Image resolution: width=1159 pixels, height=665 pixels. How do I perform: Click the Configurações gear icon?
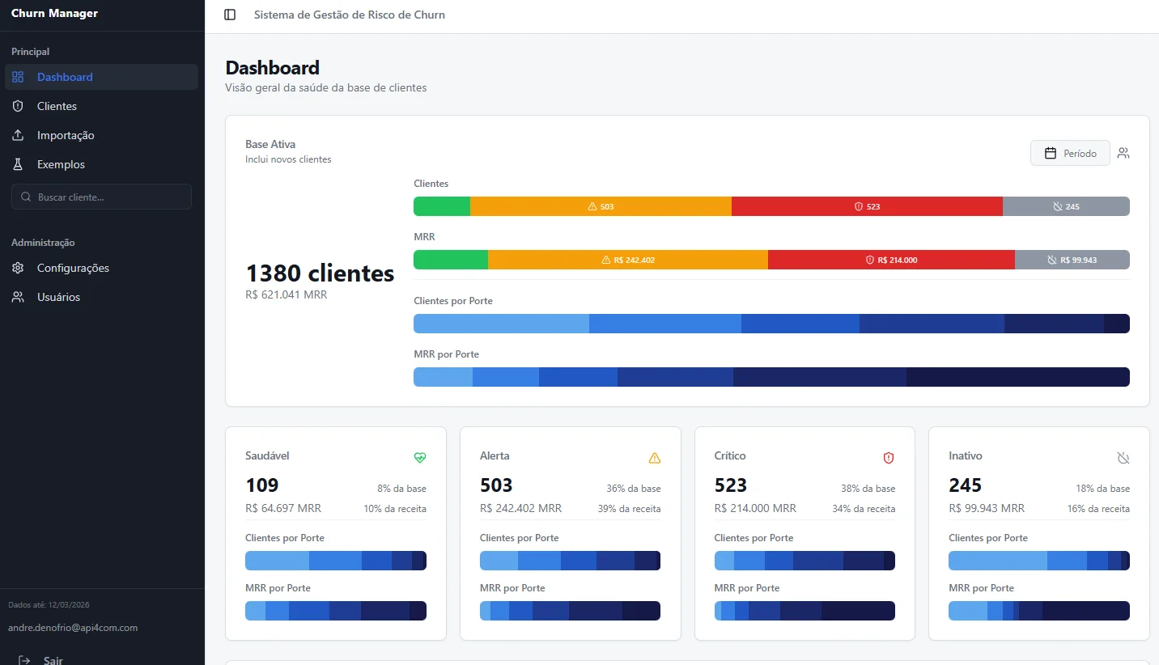point(18,268)
